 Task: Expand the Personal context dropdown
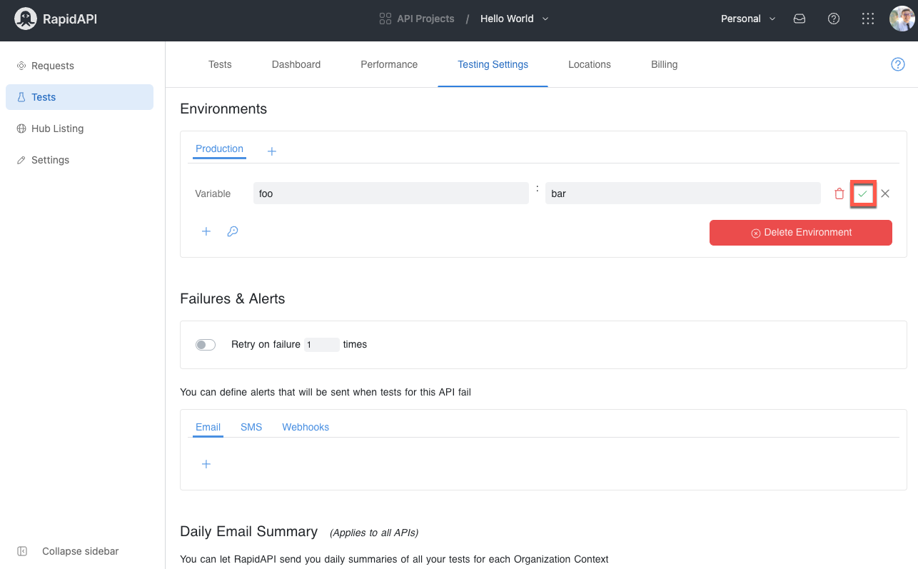[x=772, y=19]
